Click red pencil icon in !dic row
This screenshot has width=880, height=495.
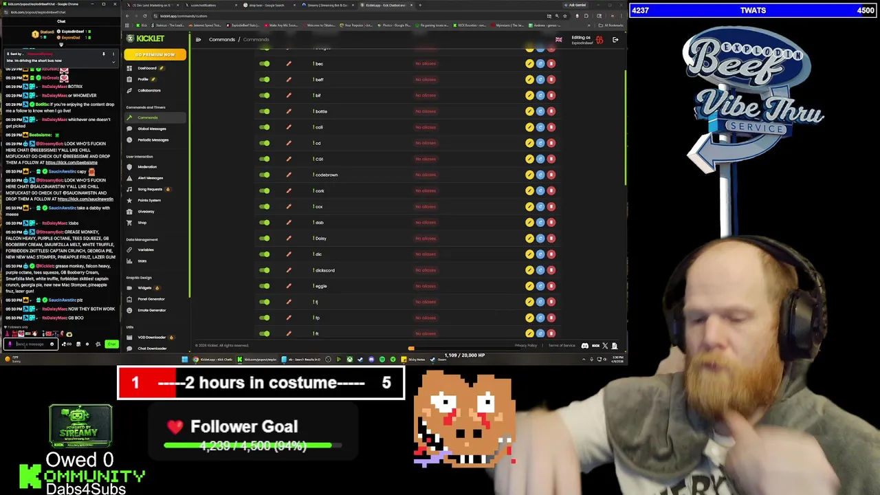pos(289,254)
